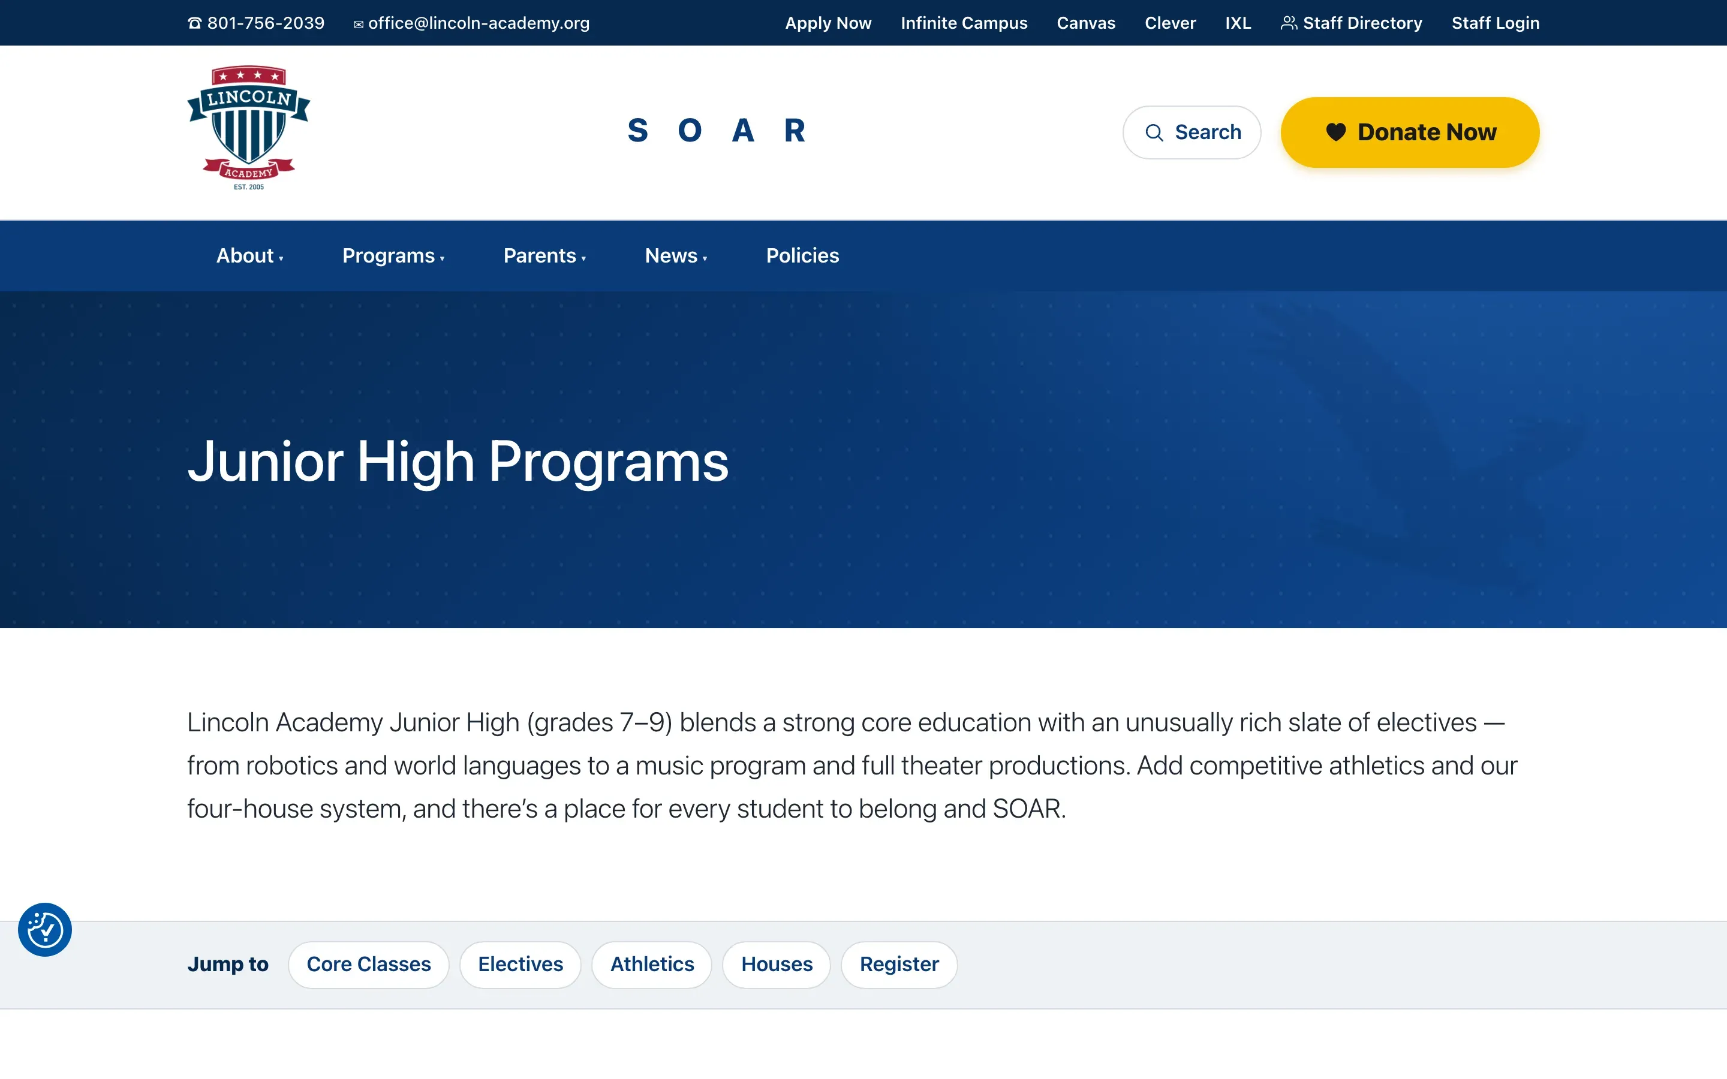Go to Infinite Campus

(964, 23)
